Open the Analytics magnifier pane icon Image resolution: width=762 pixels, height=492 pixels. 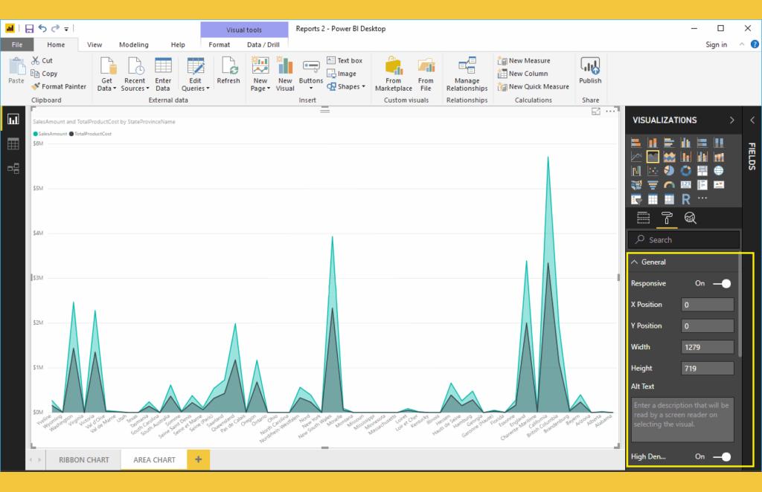pos(690,218)
